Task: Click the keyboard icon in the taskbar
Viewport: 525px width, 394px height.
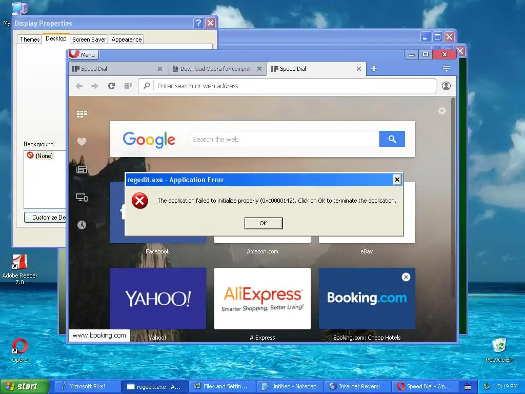Action: 468,387
